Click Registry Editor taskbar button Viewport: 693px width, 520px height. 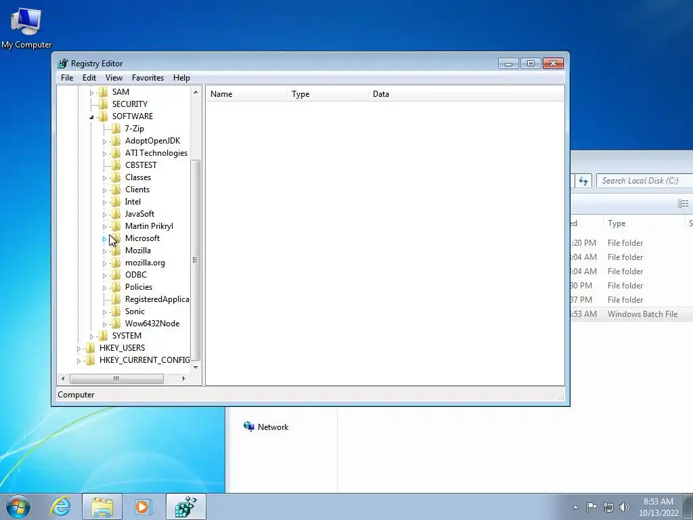pyautogui.click(x=185, y=506)
